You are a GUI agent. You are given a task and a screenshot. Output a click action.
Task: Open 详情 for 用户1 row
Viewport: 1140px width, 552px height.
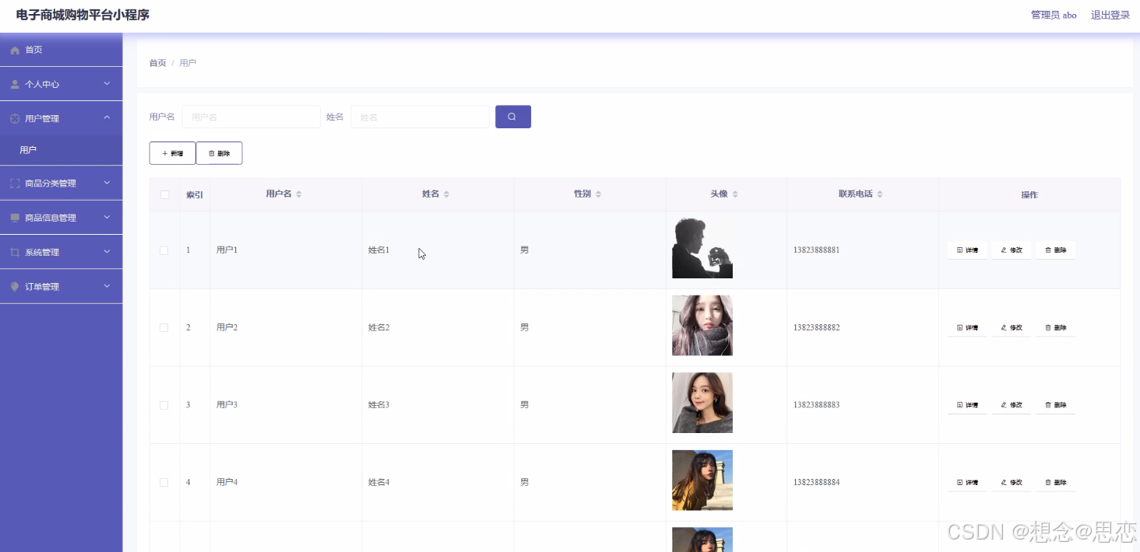point(967,250)
